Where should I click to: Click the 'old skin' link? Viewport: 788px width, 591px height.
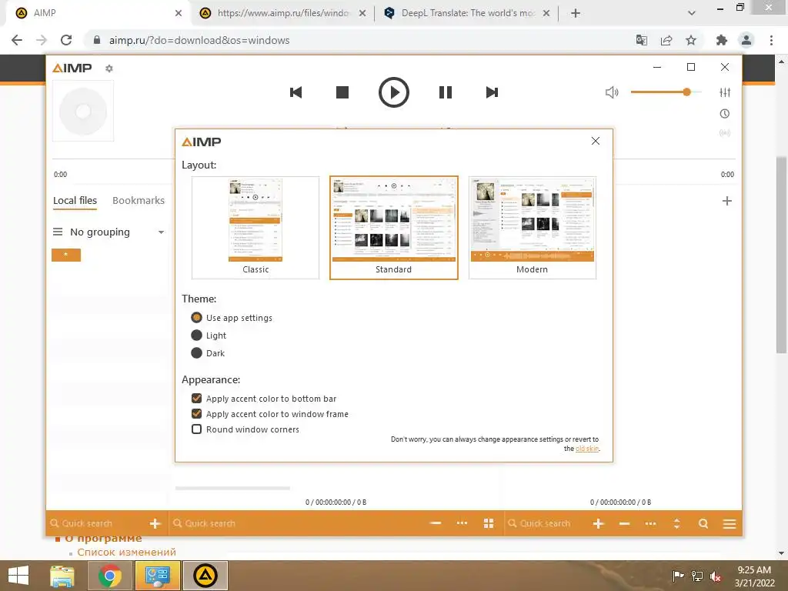(587, 449)
